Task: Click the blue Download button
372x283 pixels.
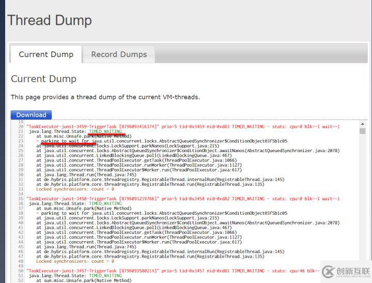Action: click(x=31, y=115)
